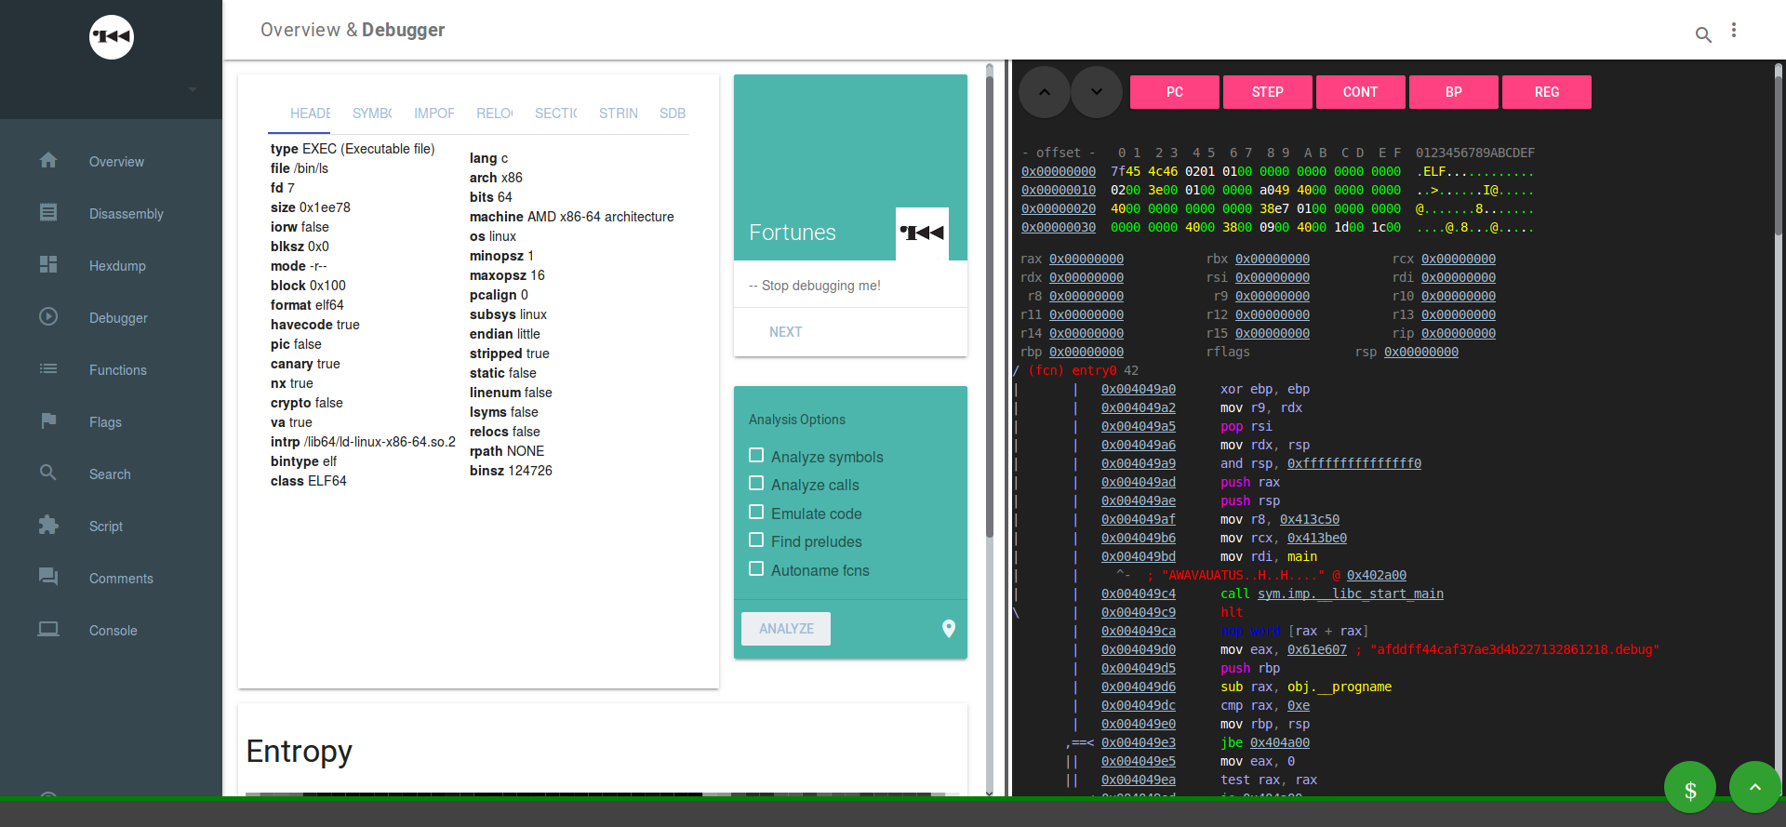Click the Console laptop icon
Image resolution: width=1786 pixels, height=827 pixels.
pos(48,629)
